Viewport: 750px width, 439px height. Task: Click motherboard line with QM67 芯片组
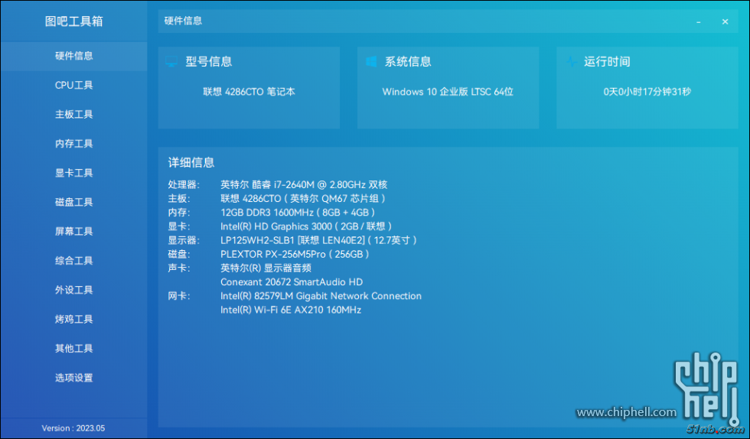[303, 198]
